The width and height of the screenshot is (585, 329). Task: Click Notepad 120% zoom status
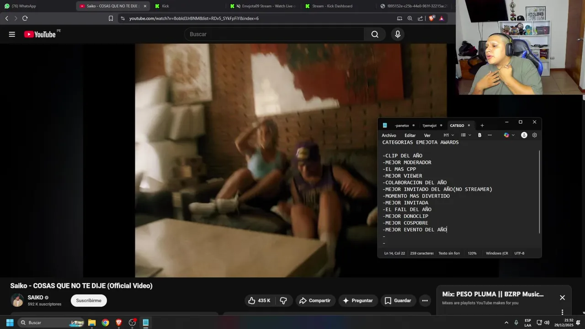tap(472, 253)
